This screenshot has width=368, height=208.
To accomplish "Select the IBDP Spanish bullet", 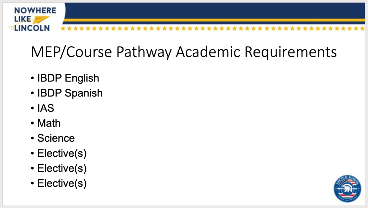I will pyautogui.click(x=70, y=93).
